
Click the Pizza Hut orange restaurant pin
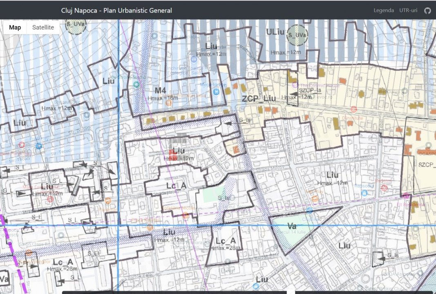click(x=150, y=227)
